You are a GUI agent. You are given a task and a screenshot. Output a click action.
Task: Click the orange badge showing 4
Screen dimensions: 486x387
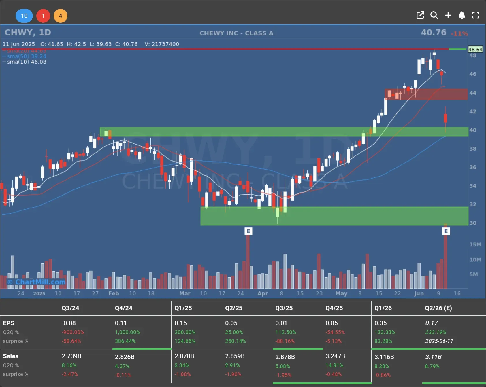[x=61, y=16]
